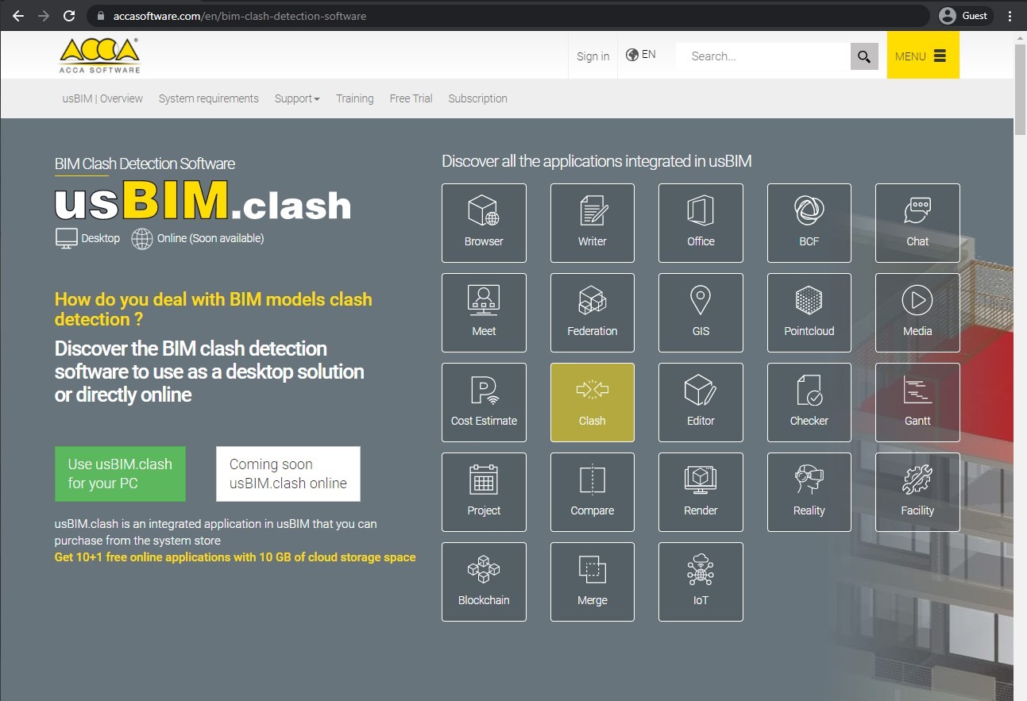Open the Media application tile
This screenshot has height=701, width=1027.
point(917,313)
